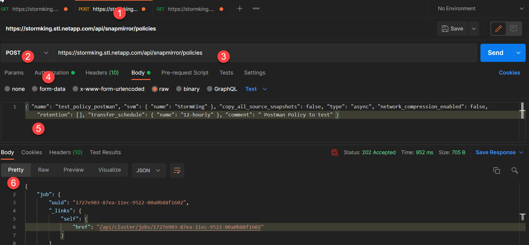Select GraphQL as body type
This screenshot has height=245, width=529.
(210, 89)
